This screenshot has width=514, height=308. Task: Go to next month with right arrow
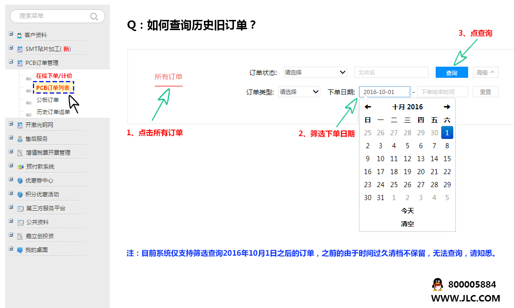pos(447,107)
